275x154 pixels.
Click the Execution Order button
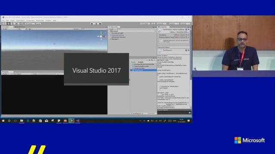pos(182,32)
